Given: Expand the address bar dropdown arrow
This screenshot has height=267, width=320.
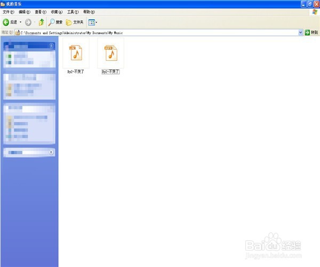Looking at the screenshot, I should (x=300, y=33).
